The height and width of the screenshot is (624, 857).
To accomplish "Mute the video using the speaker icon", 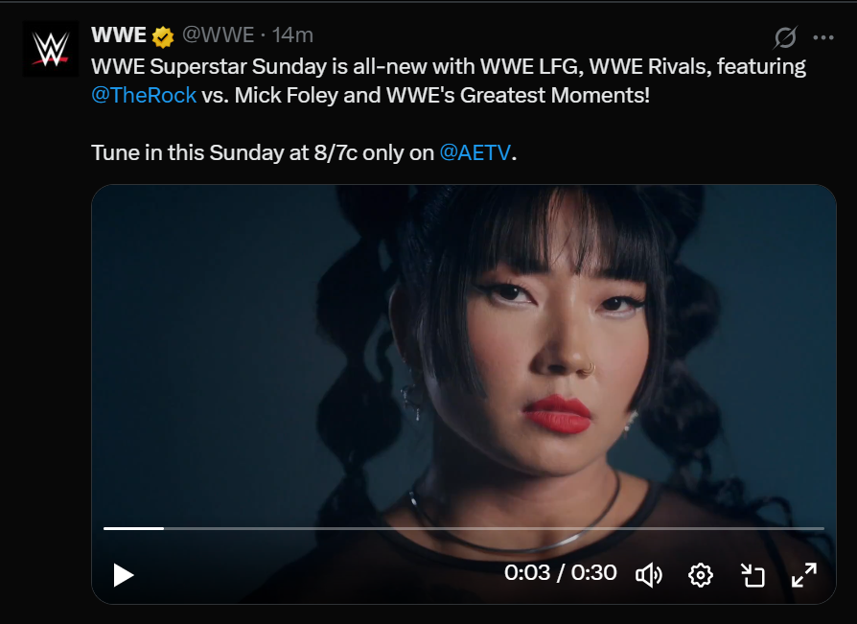I will 649,575.
